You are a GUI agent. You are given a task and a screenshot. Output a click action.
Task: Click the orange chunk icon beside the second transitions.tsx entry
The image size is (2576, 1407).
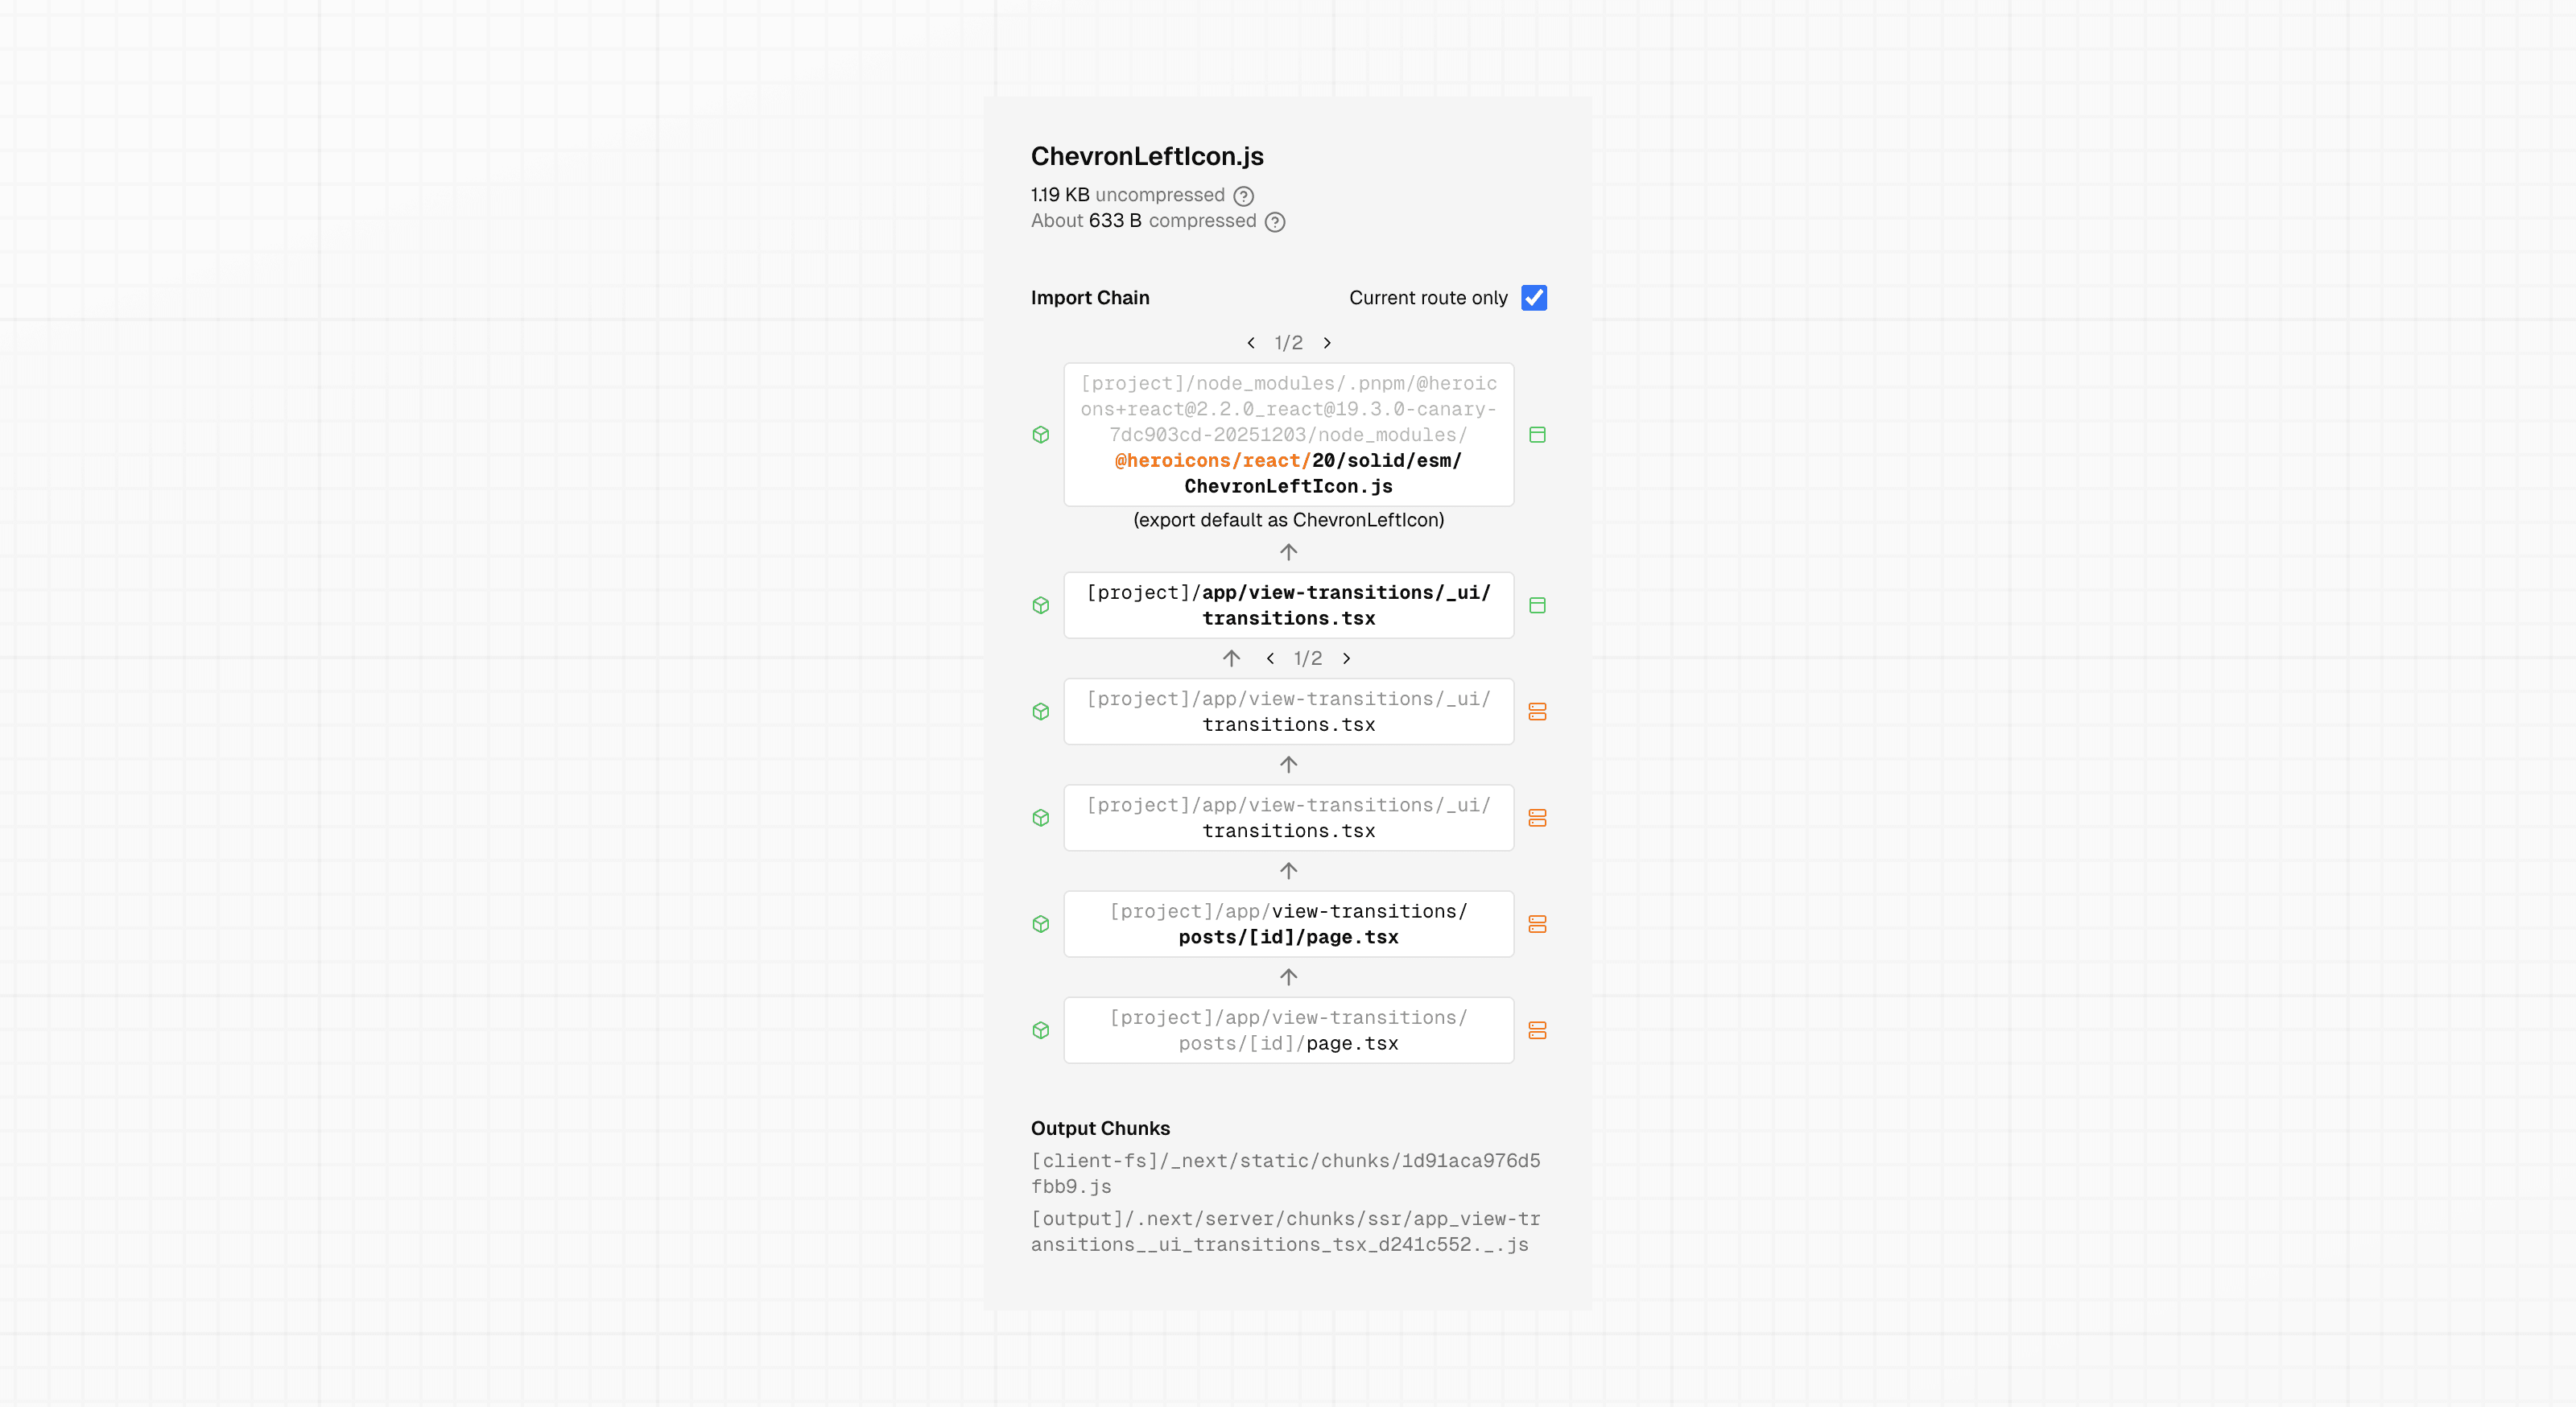click(1538, 817)
